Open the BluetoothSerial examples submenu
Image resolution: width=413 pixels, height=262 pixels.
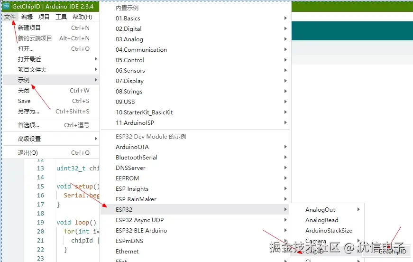point(195,158)
